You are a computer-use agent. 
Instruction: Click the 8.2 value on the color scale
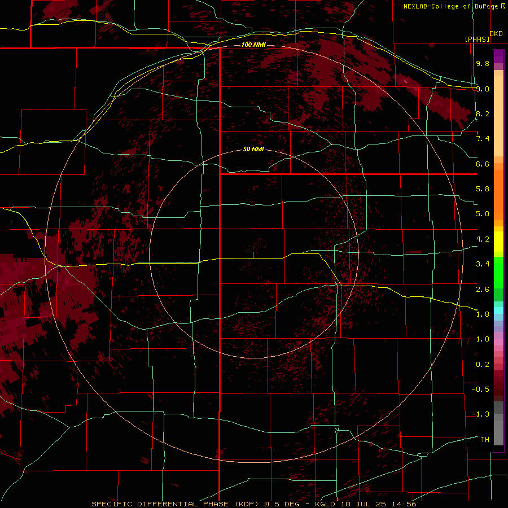[x=483, y=113]
